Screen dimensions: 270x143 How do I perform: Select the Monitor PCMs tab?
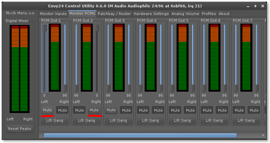(x=82, y=13)
